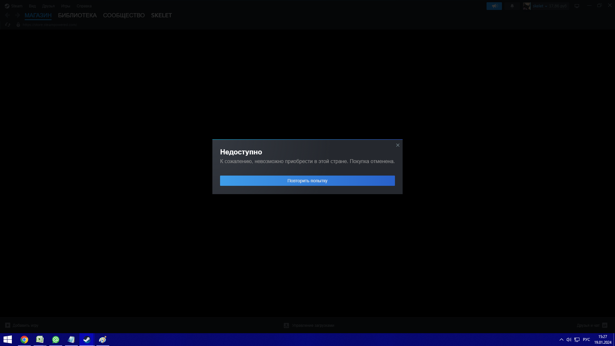The height and width of the screenshot is (346, 615).
Task: Expand the skelet account dropdown
Action: 540,6
